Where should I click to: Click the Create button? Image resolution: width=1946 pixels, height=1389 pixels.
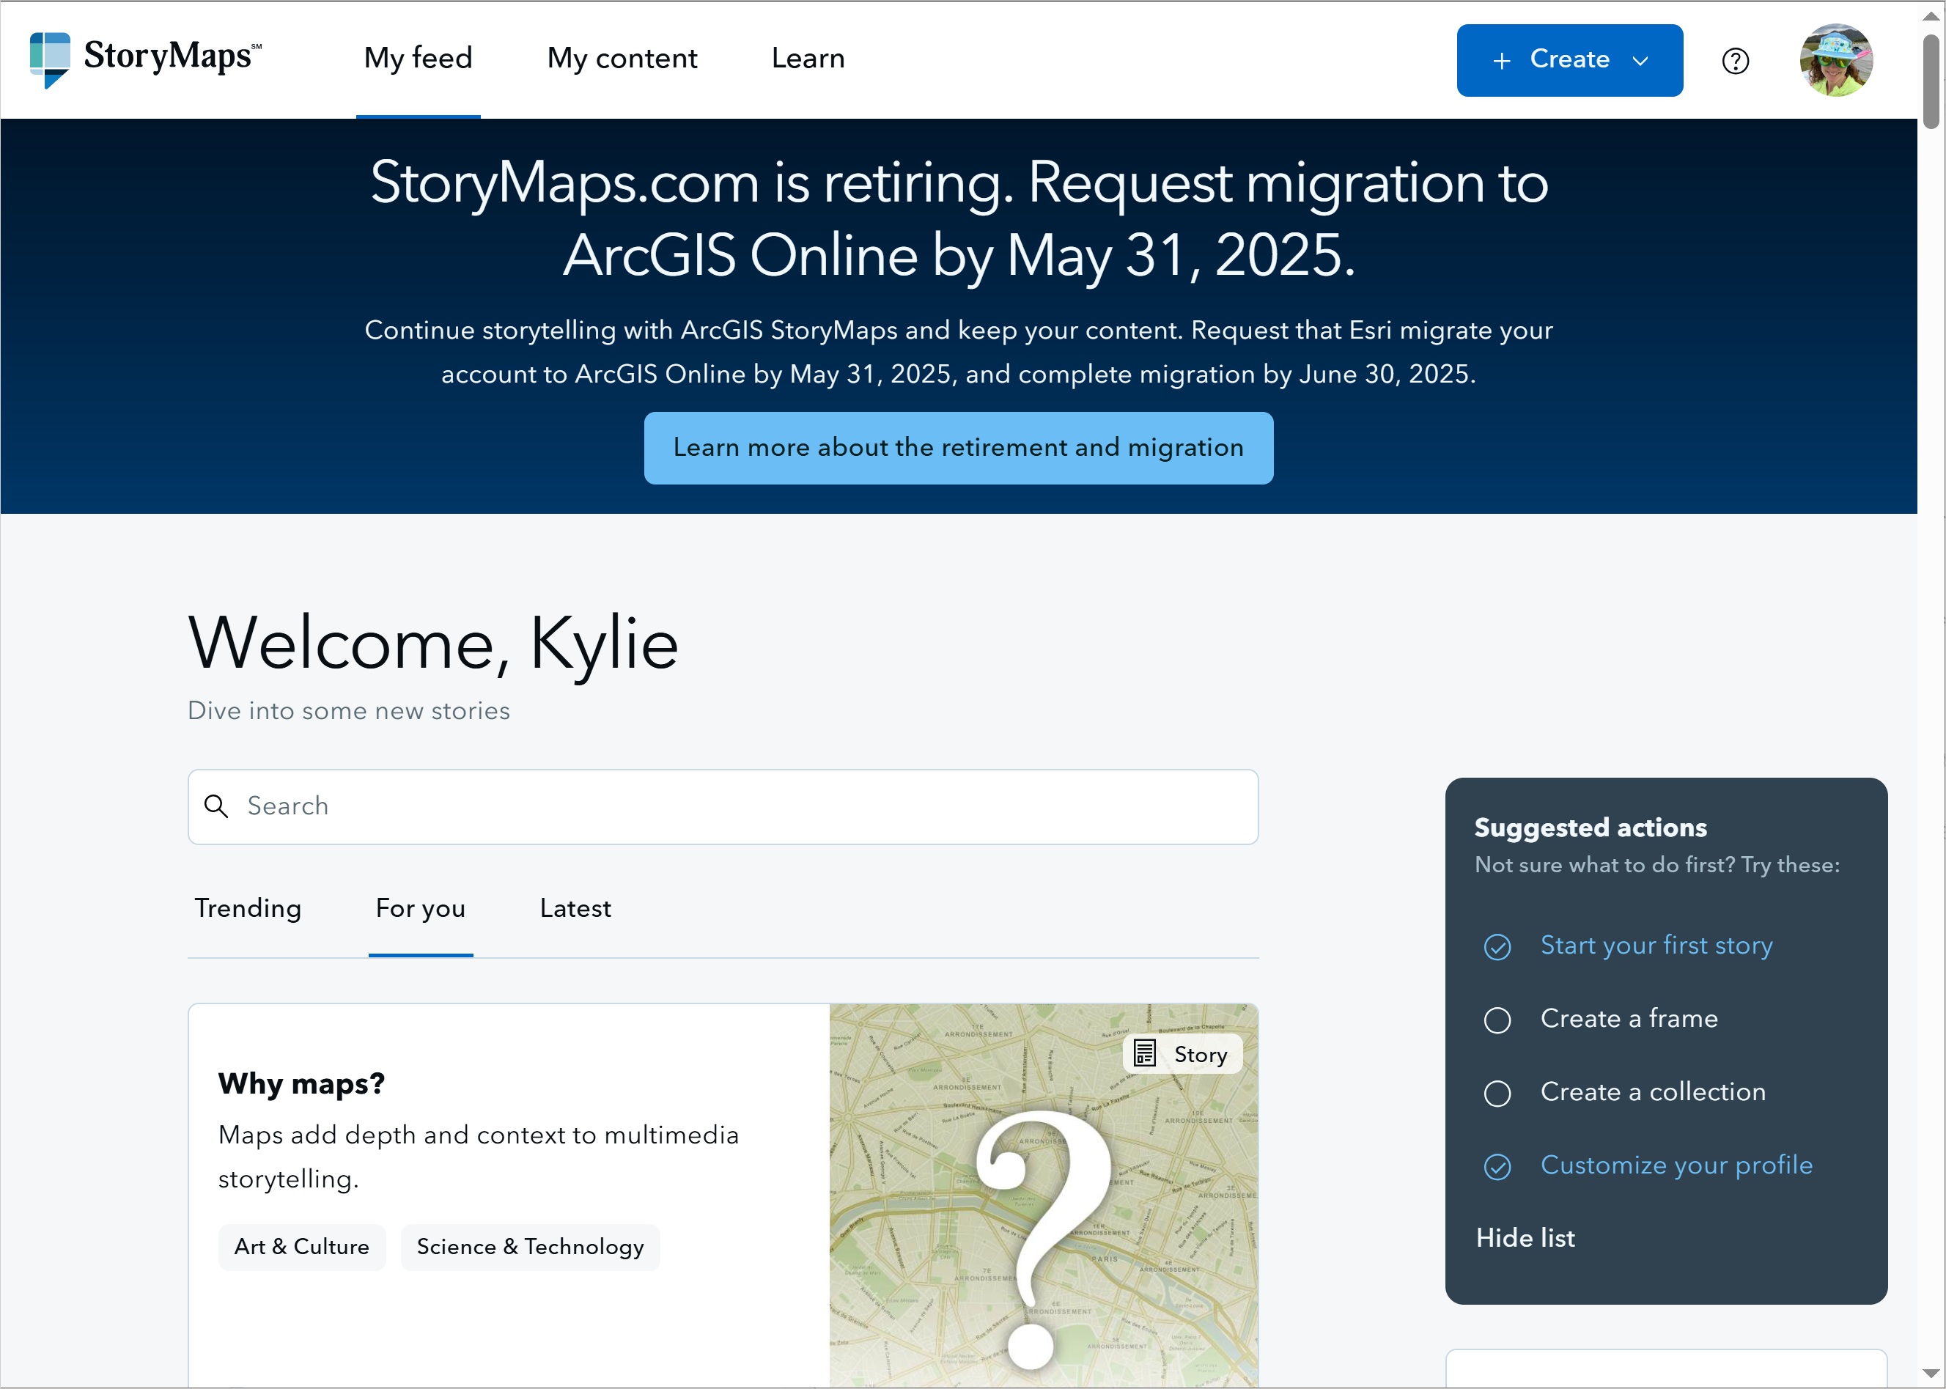(1570, 61)
